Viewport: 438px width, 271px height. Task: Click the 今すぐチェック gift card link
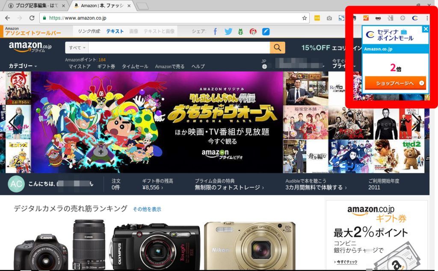tap(346, 262)
